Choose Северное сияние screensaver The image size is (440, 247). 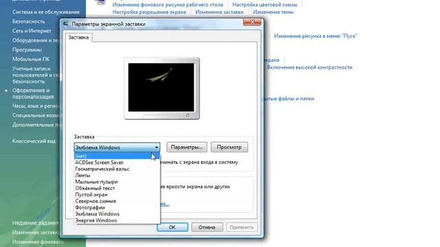tap(117, 201)
